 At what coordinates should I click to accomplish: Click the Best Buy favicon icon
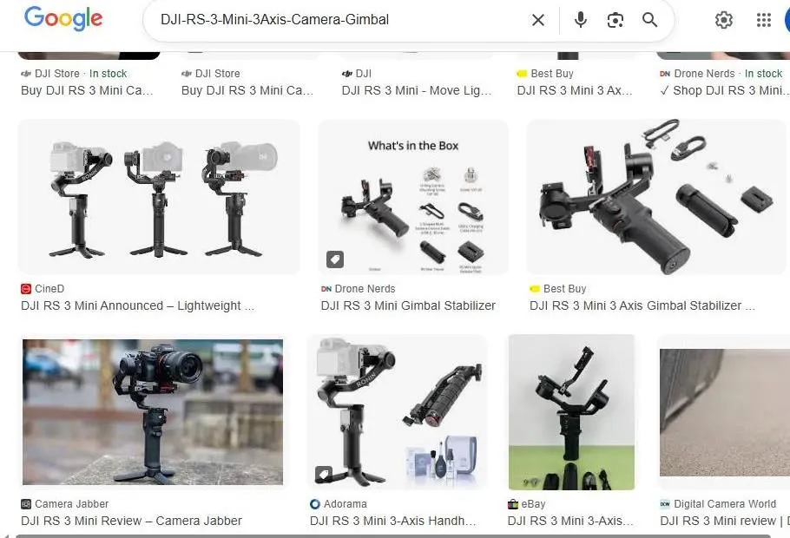point(534,288)
